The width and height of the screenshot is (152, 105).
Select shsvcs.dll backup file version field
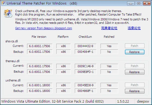click(x=40, y=52)
